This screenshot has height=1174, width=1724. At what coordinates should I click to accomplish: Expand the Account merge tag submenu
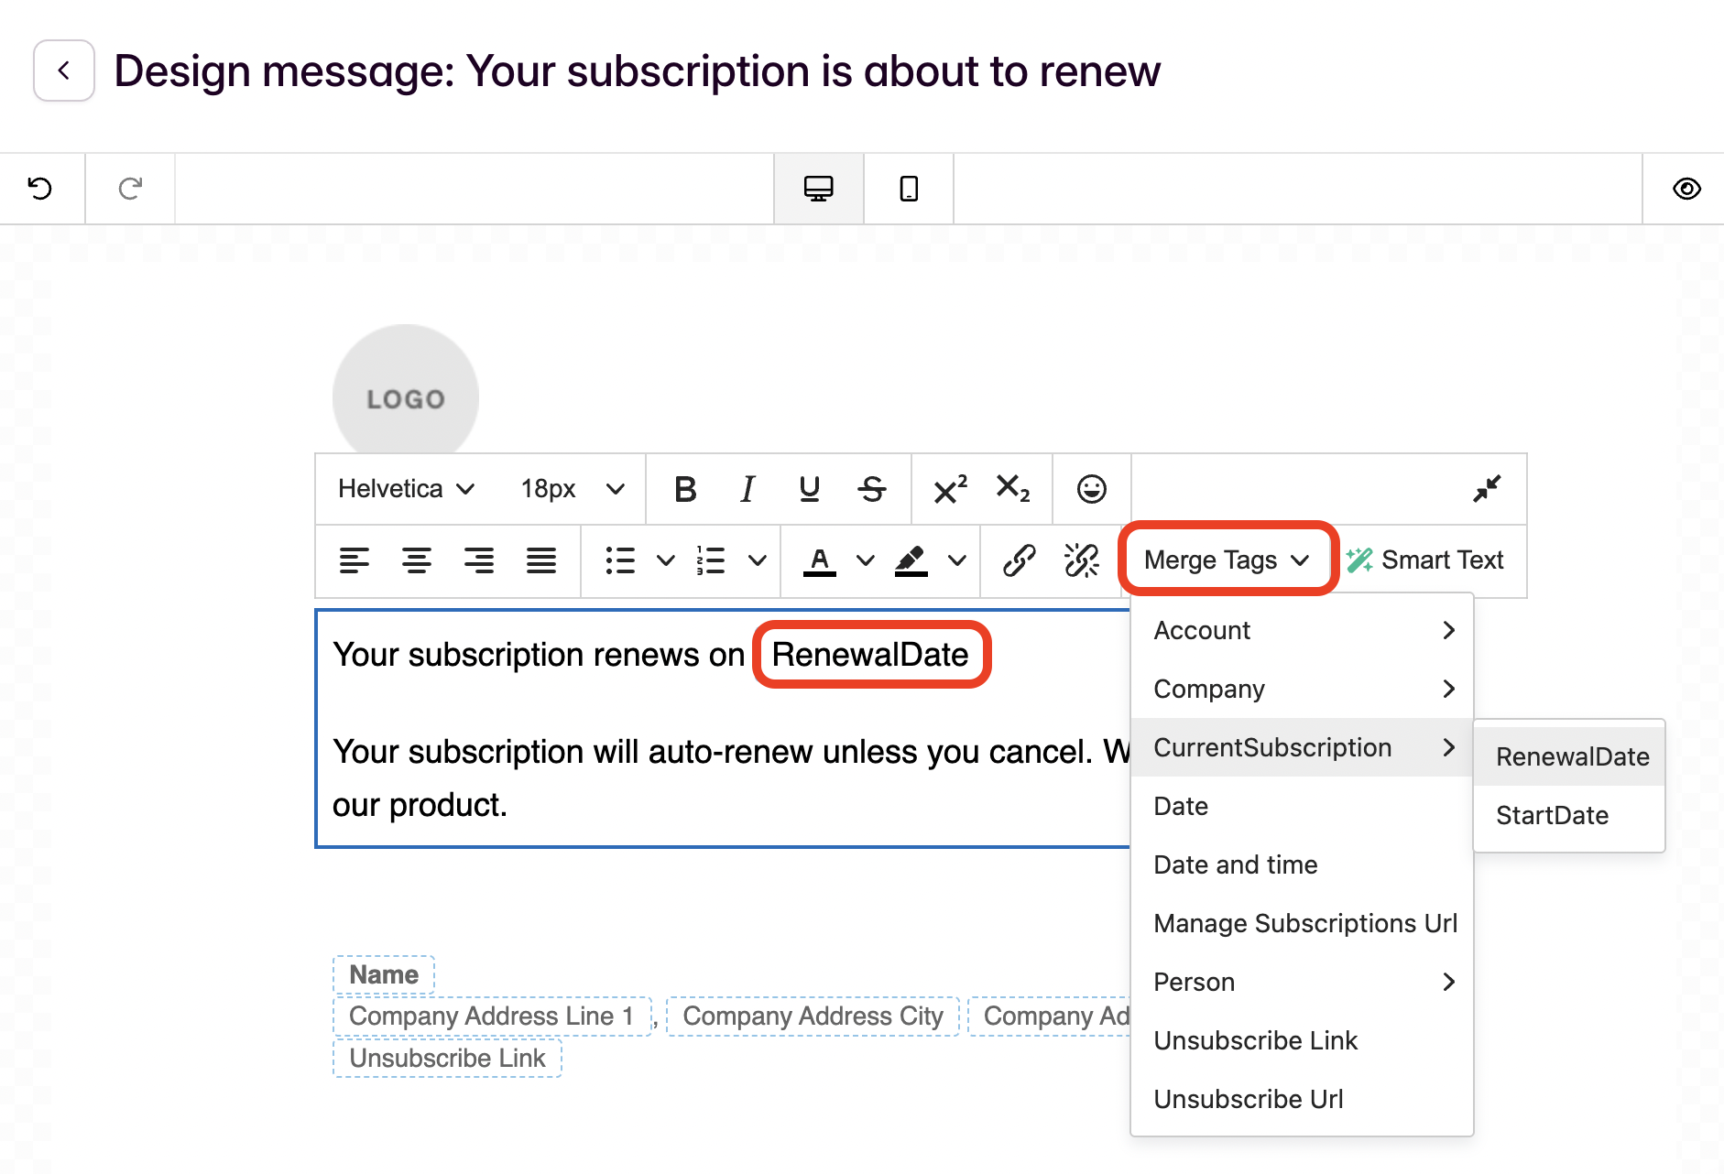(x=1302, y=630)
